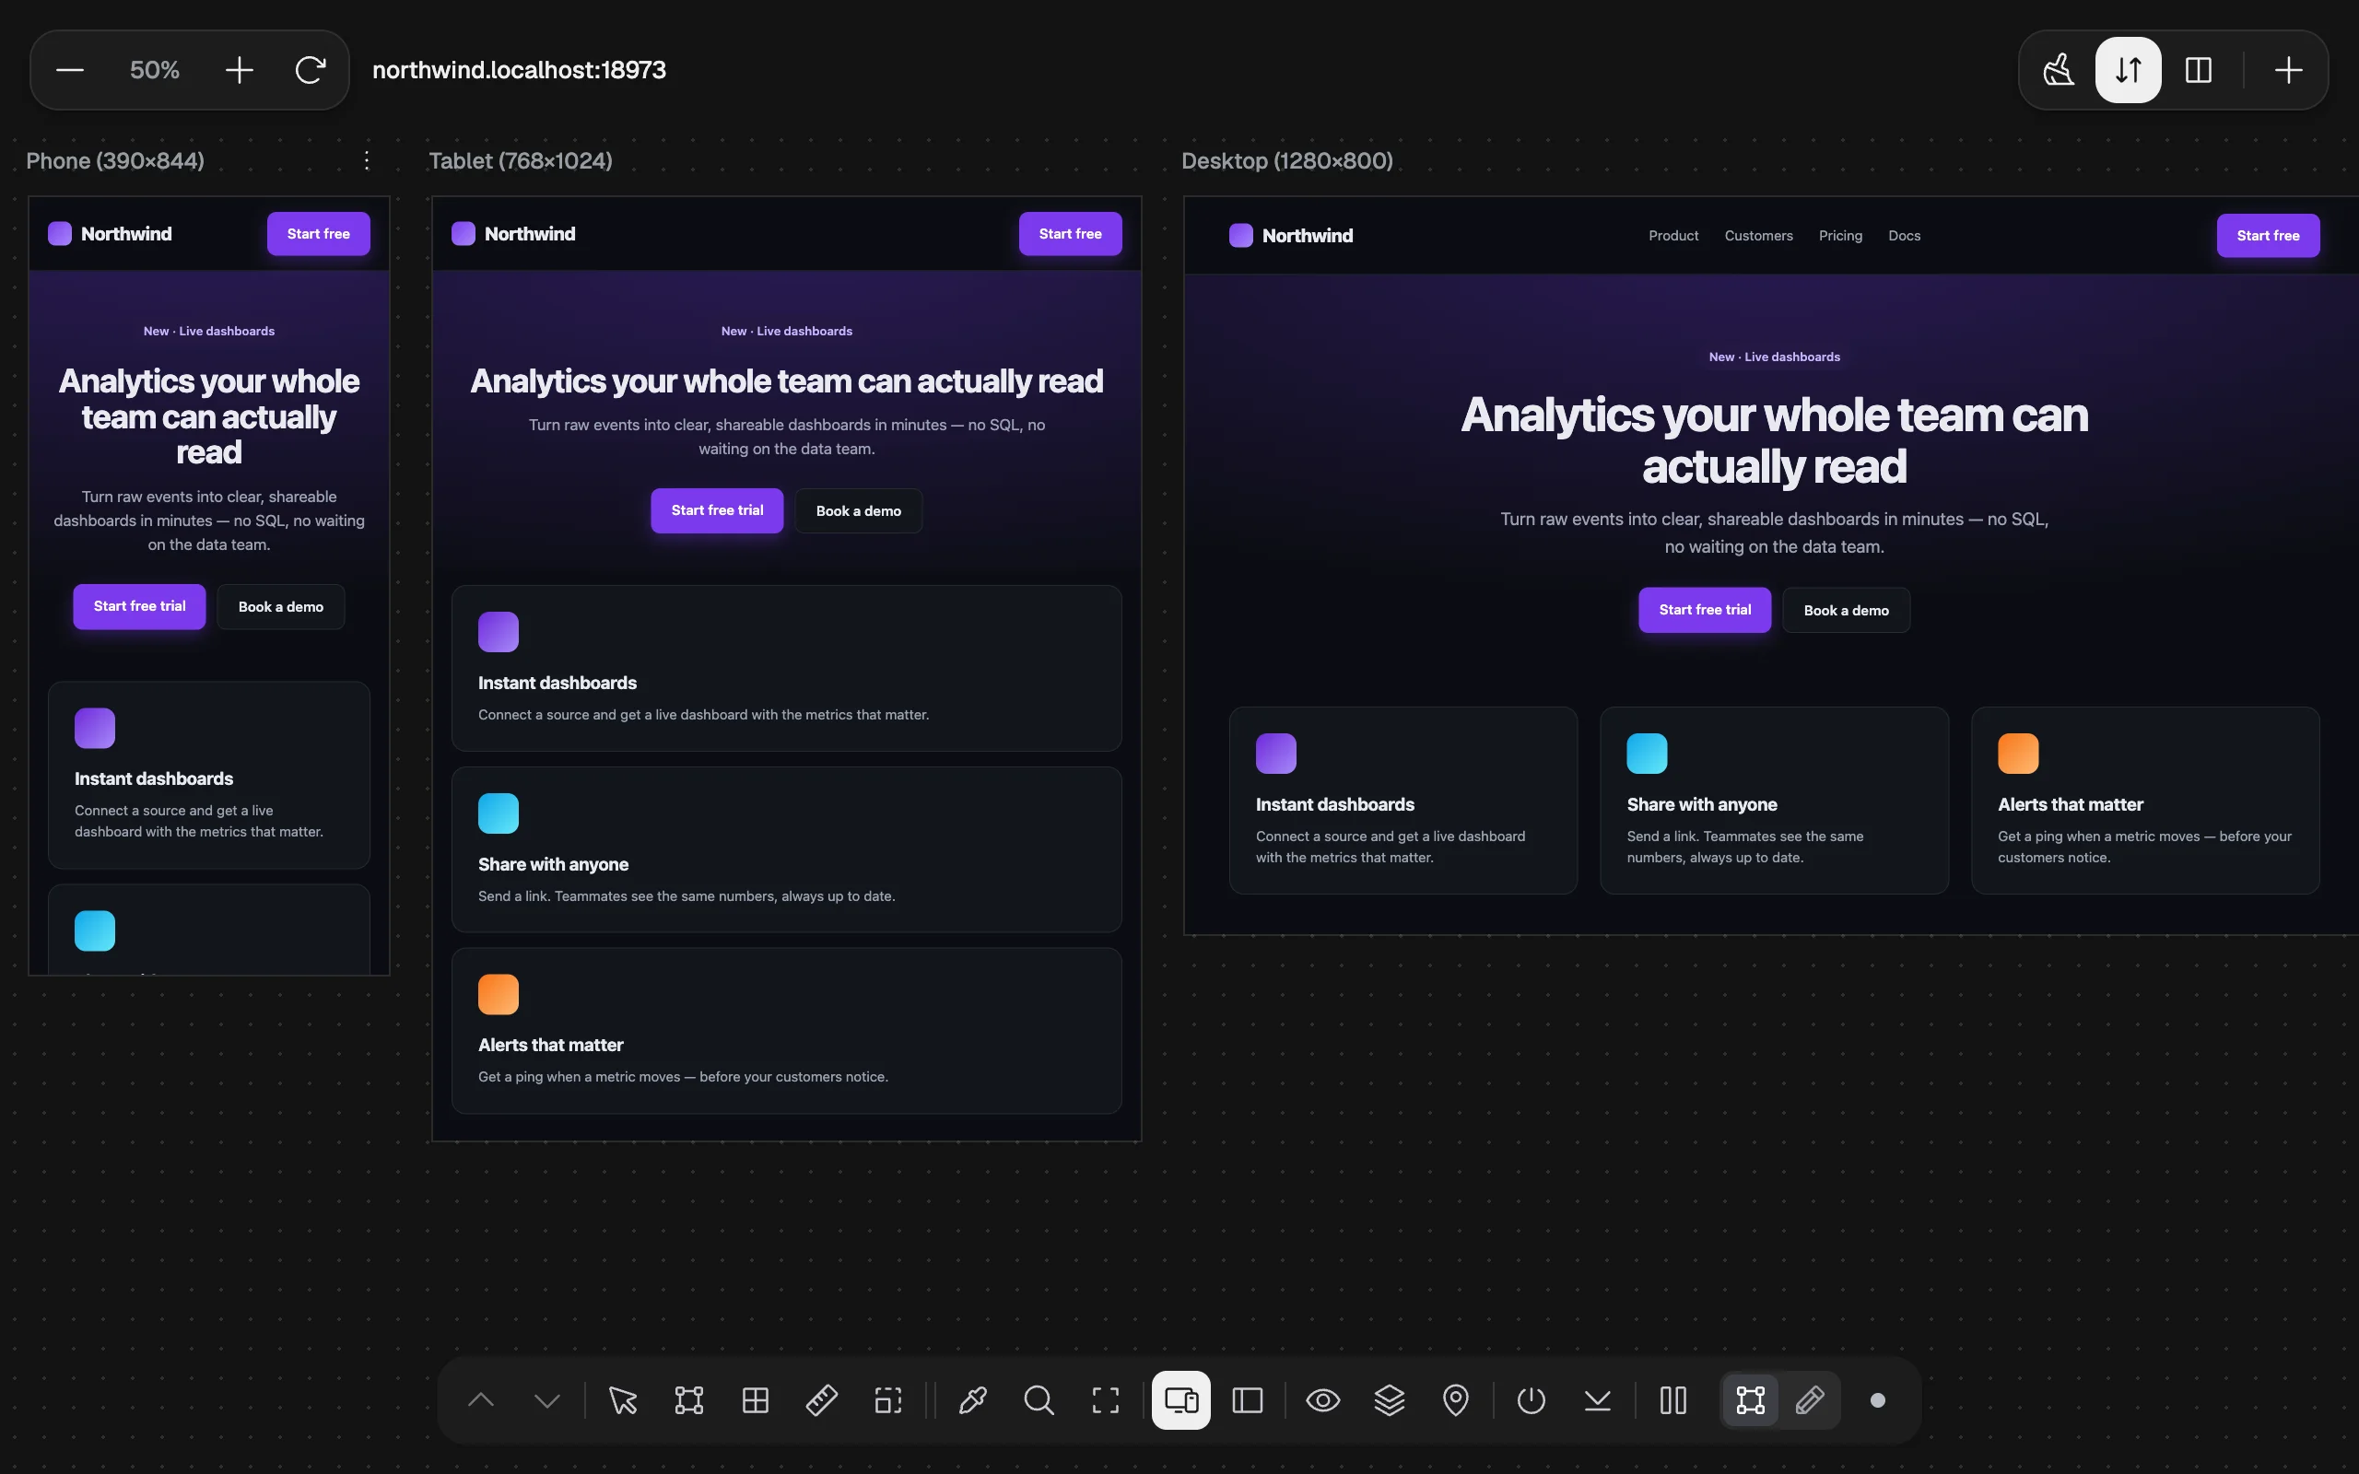Zoom out with the minus button

70,70
